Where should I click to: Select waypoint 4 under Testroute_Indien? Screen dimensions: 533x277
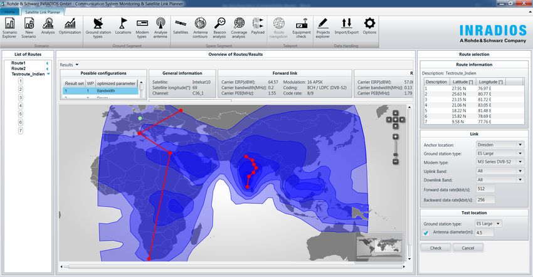tap(21, 106)
